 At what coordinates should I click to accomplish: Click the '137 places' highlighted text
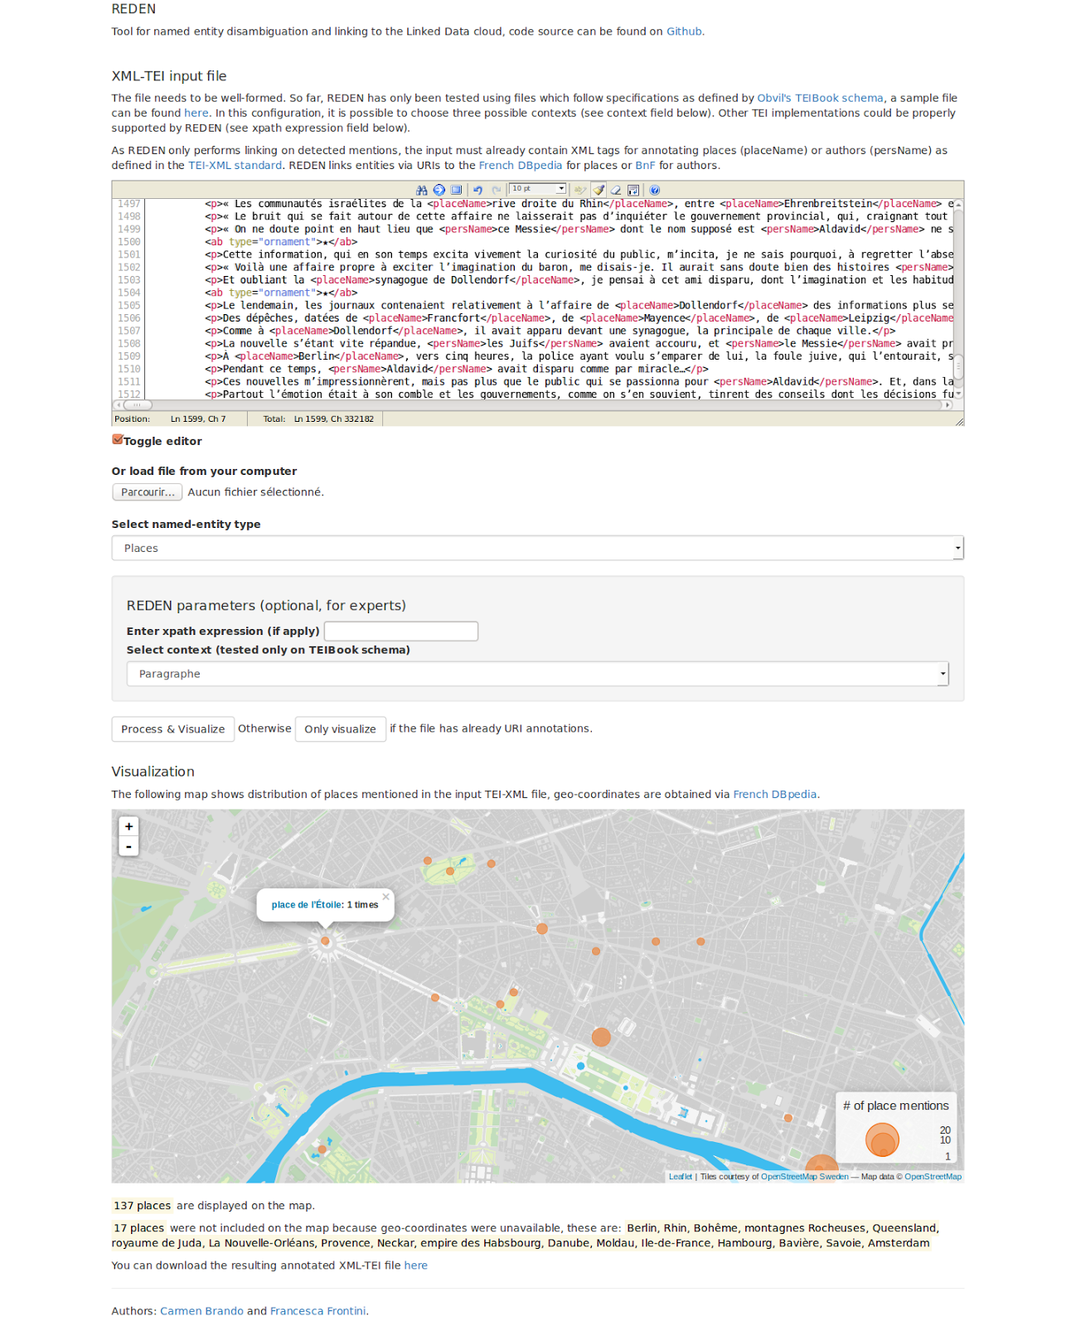point(142,1206)
